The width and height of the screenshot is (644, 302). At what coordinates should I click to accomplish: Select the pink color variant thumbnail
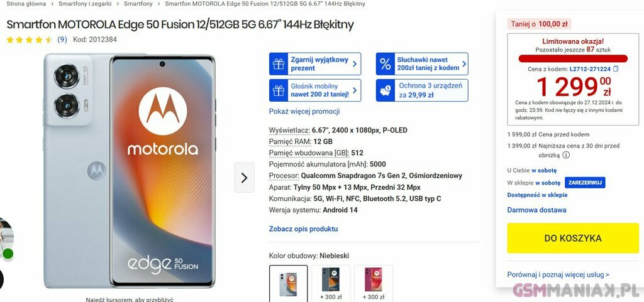374,284
